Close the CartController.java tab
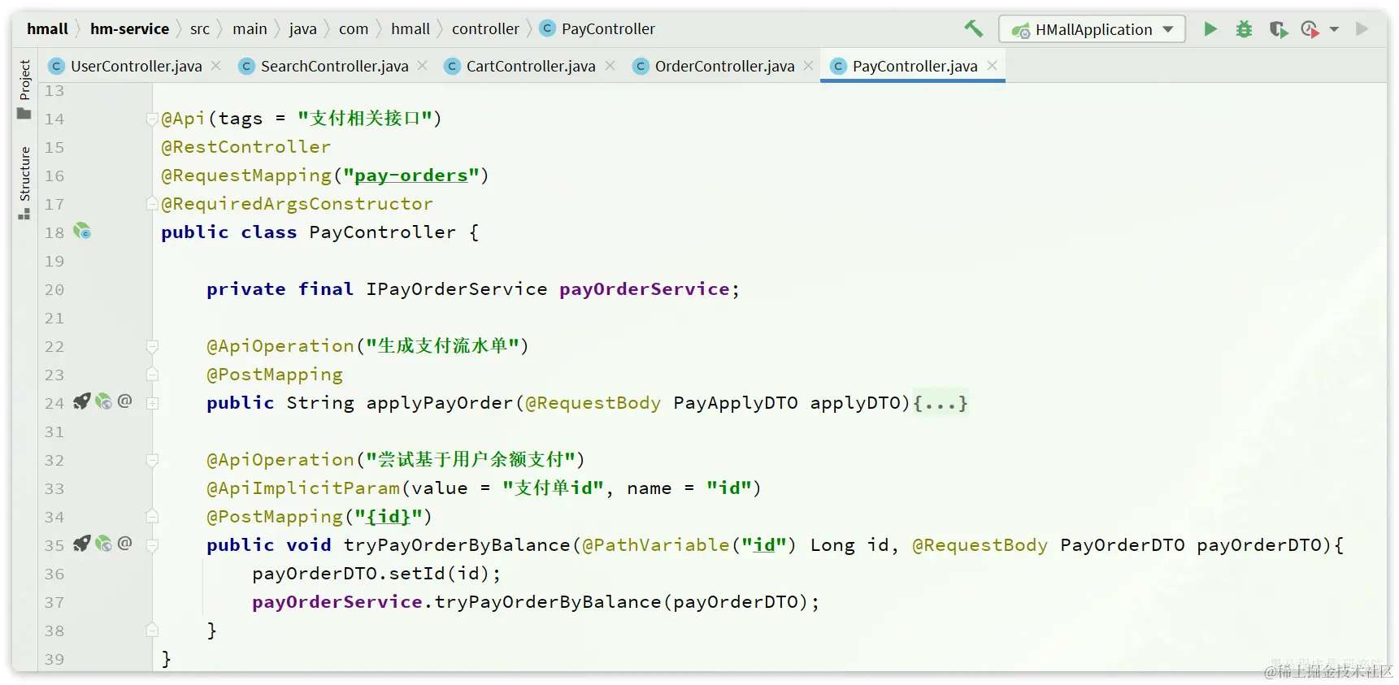 (610, 66)
